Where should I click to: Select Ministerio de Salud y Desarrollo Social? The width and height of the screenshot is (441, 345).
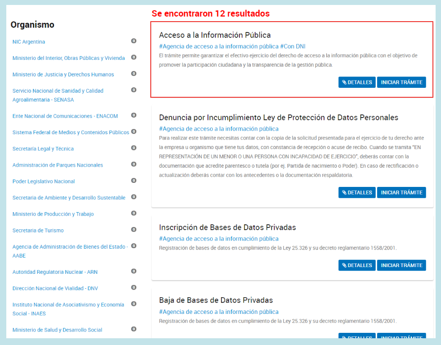(x=57, y=330)
